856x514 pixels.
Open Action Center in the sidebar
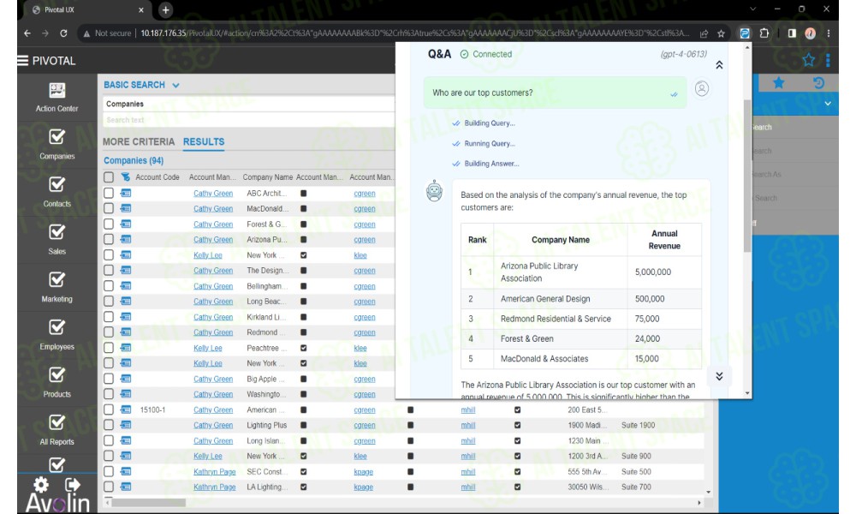click(56, 97)
